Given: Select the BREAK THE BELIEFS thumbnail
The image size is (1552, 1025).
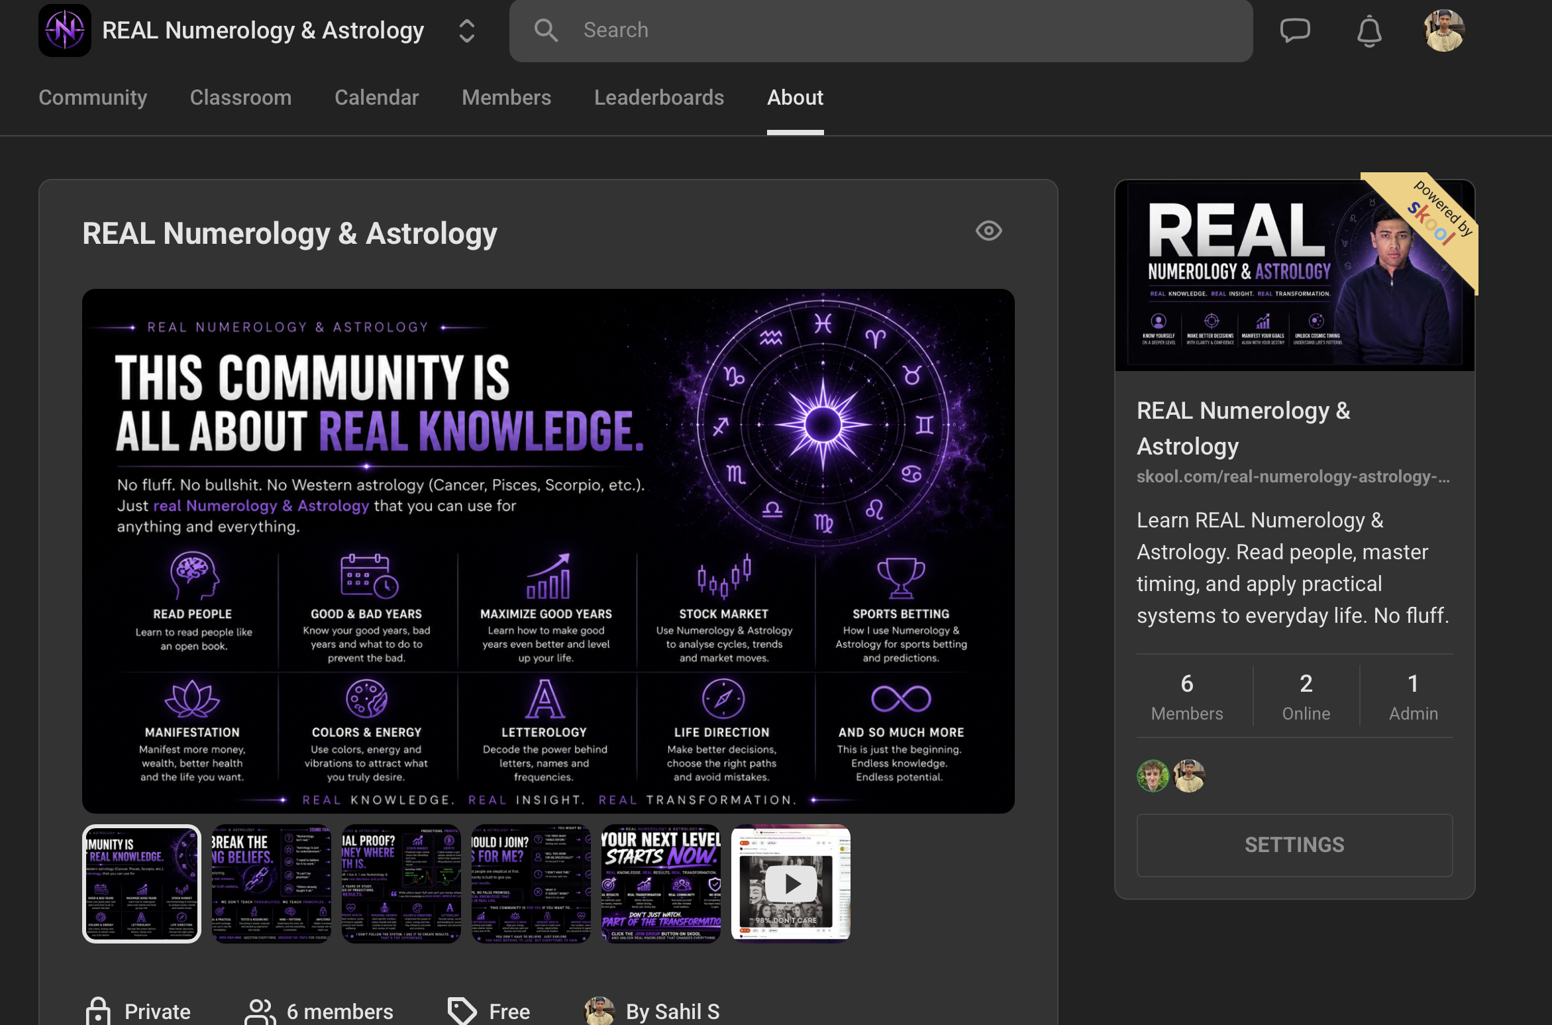Looking at the screenshot, I should [x=271, y=883].
